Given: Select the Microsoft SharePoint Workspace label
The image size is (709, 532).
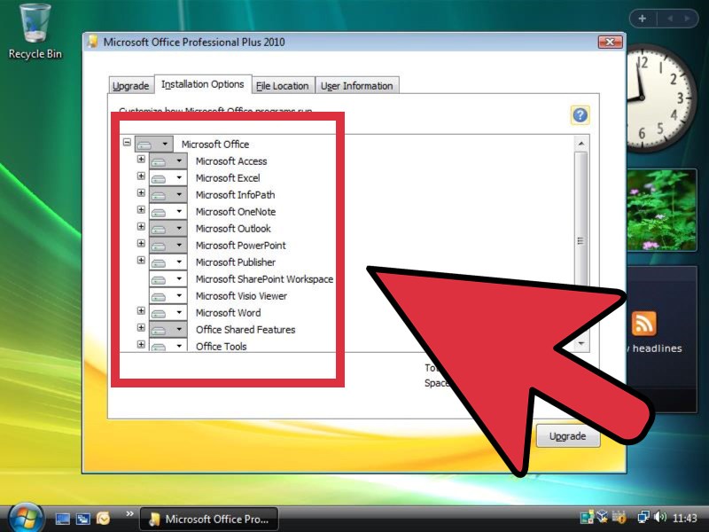Looking at the screenshot, I should pos(264,279).
